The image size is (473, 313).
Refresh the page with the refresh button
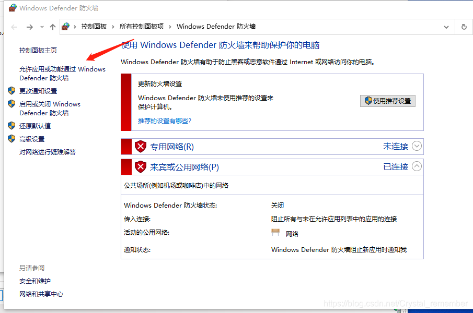tap(464, 27)
